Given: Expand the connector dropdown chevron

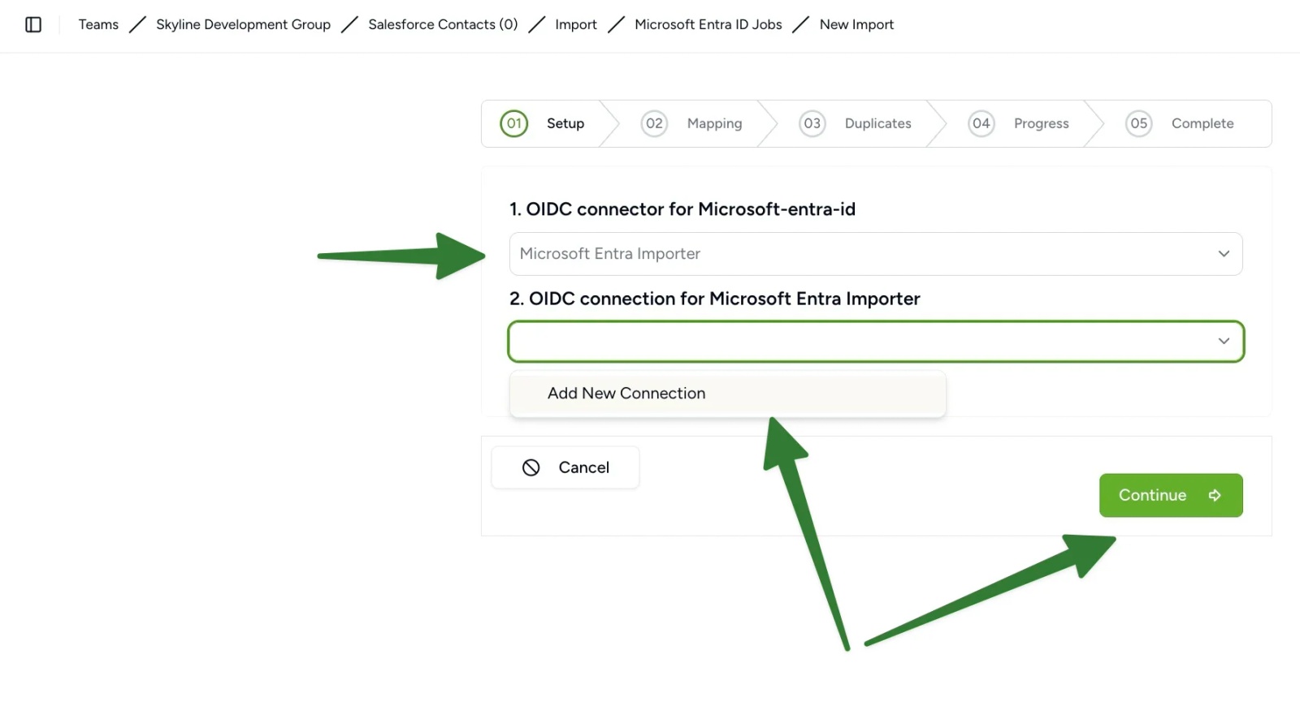Looking at the screenshot, I should pyautogui.click(x=1224, y=253).
